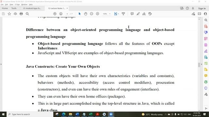
Task: Collapse the right tools pane
Action: [206, 108]
